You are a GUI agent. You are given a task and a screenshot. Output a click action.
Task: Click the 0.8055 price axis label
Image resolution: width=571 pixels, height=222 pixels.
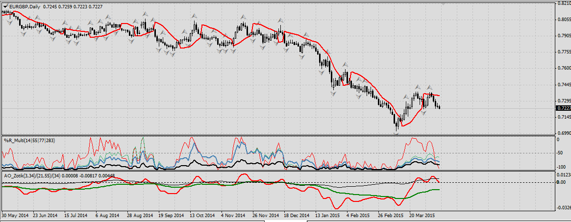[564, 19]
